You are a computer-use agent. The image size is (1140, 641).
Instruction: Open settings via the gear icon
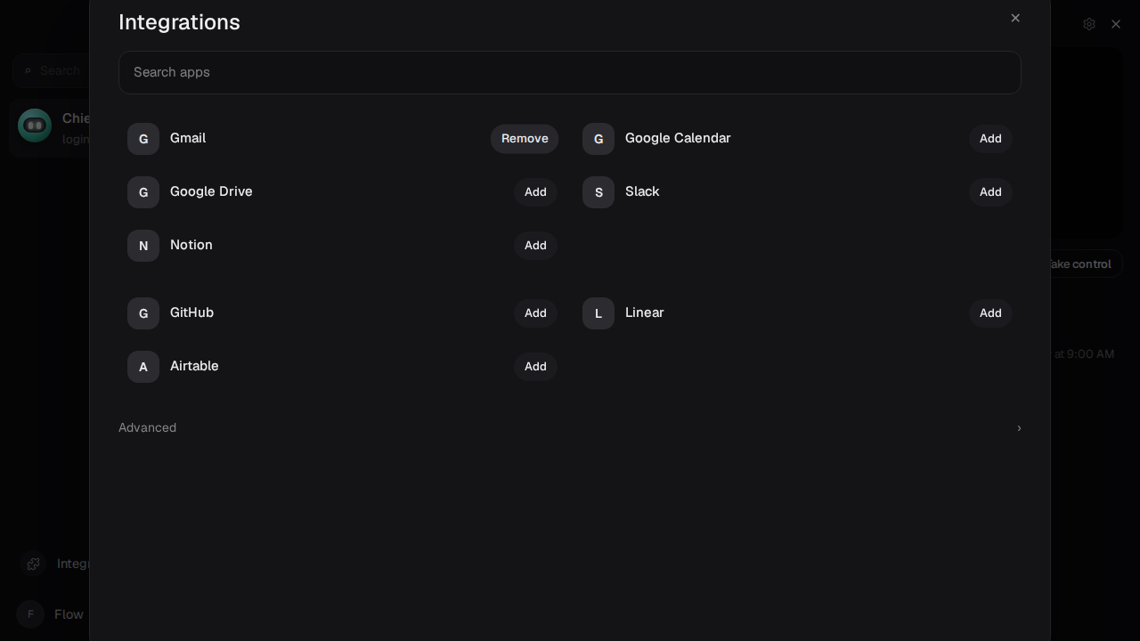[x=1089, y=24]
